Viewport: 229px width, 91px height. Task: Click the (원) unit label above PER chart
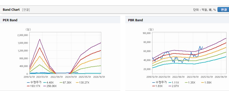(x=28, y=29)
